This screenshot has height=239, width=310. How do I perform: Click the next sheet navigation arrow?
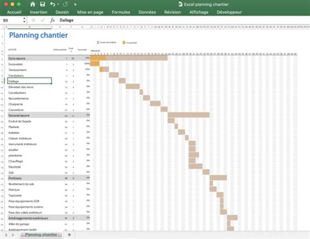click(x=13, y=234)
